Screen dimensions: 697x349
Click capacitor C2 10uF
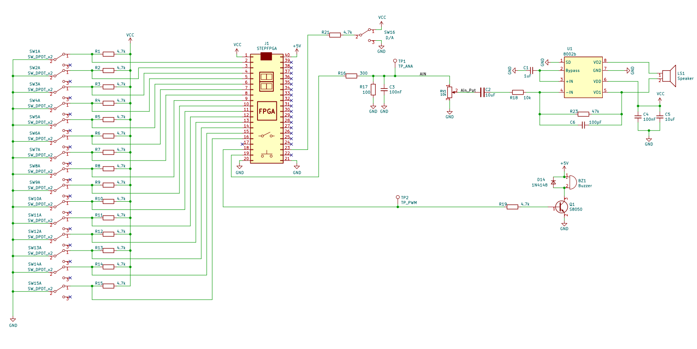pos(482,92)
